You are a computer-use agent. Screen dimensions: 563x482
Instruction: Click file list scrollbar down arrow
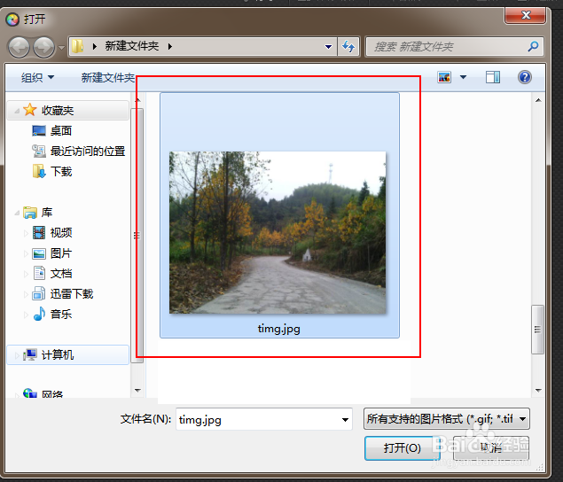pos(538,390)
